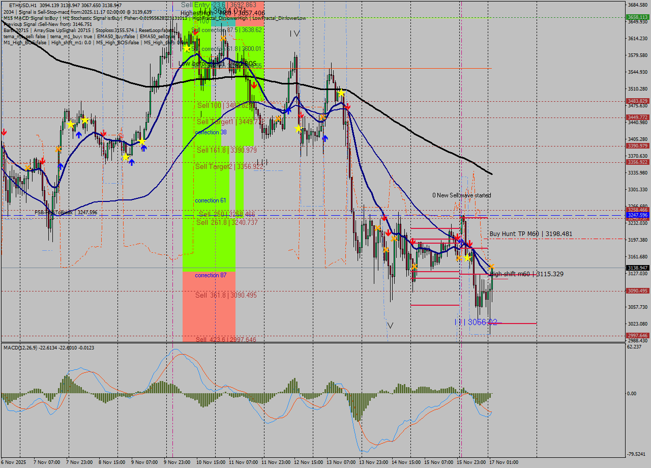Click the red down arrow at chart's left edge

click(x=4, y=132)
